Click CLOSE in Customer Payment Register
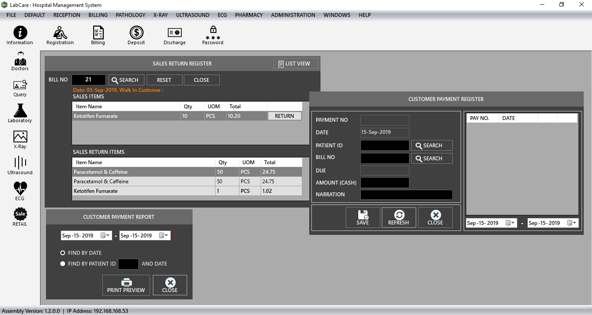Viewport: 592px width, 315px height. (435, 218)
